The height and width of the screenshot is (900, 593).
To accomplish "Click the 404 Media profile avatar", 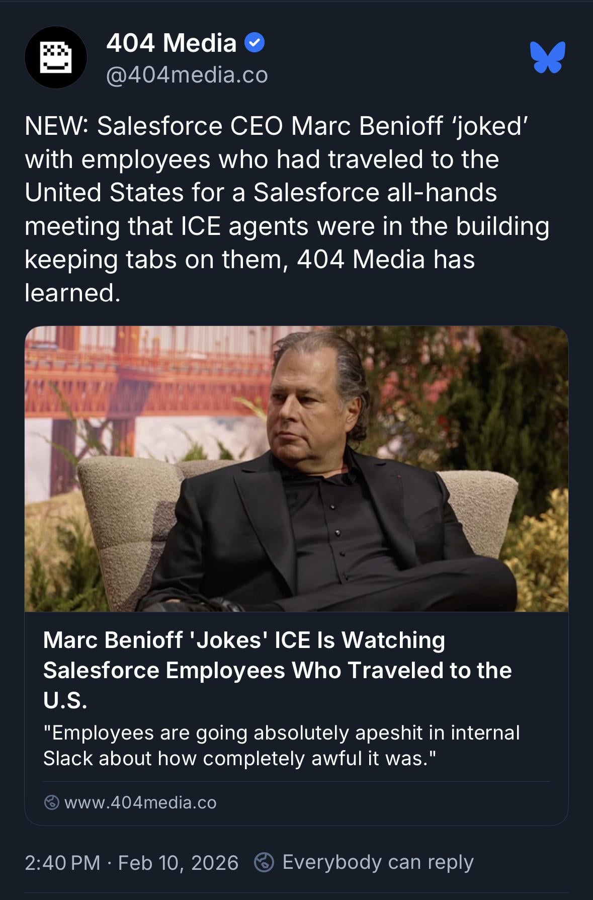I will point(56,57).
